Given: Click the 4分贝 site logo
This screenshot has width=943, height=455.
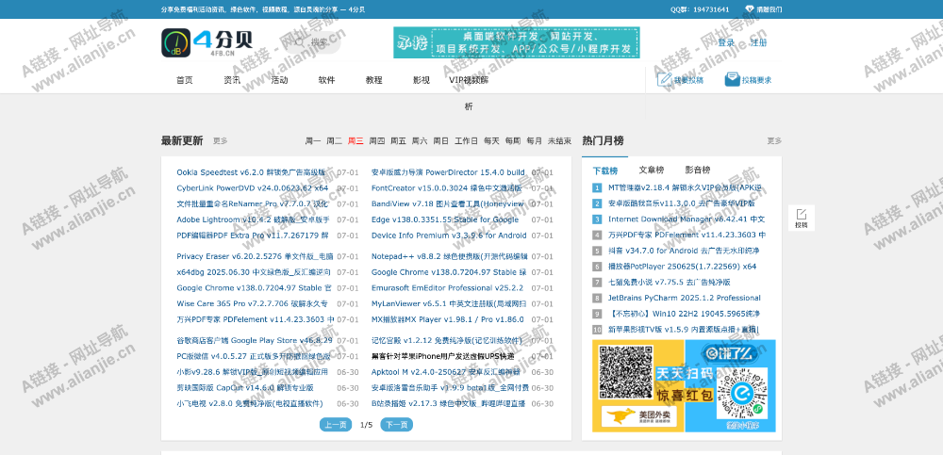Looking at the screenshot, I should 207,42.
